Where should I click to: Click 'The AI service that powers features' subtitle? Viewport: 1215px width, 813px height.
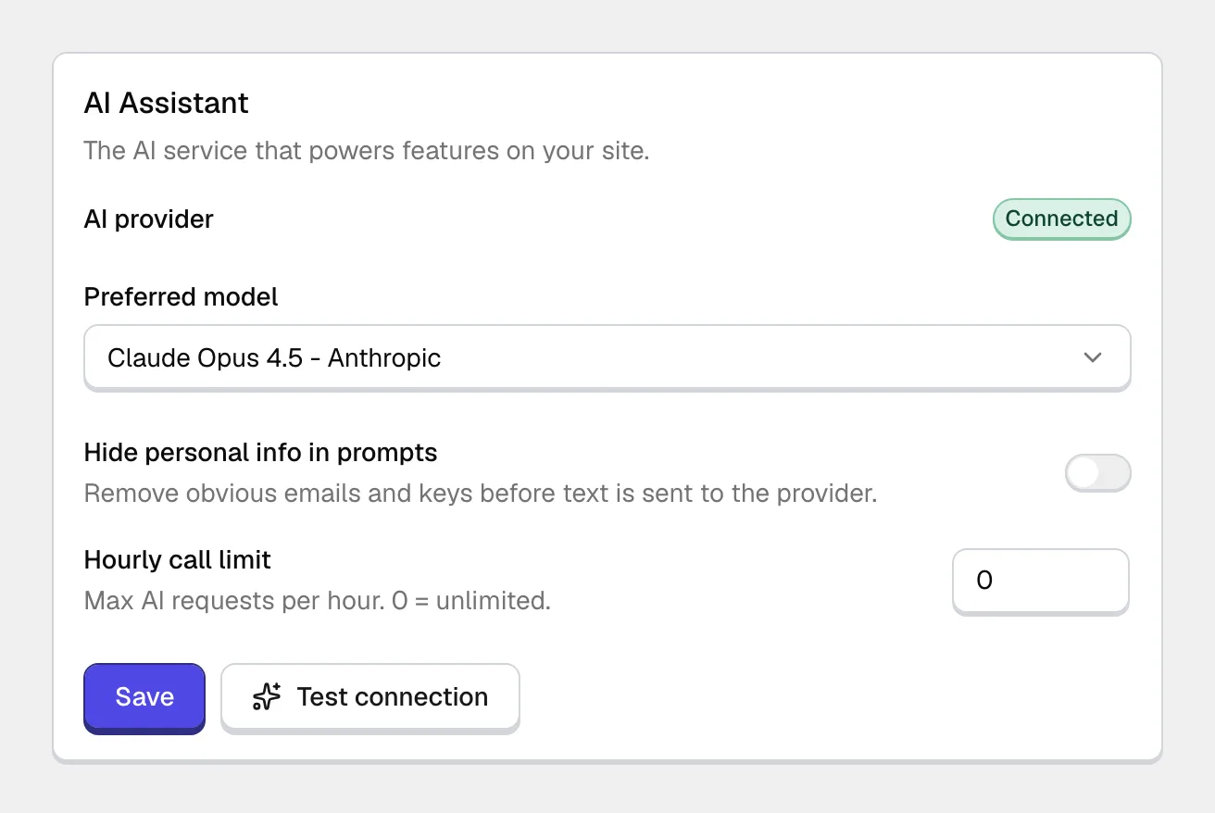click(367, 151)
